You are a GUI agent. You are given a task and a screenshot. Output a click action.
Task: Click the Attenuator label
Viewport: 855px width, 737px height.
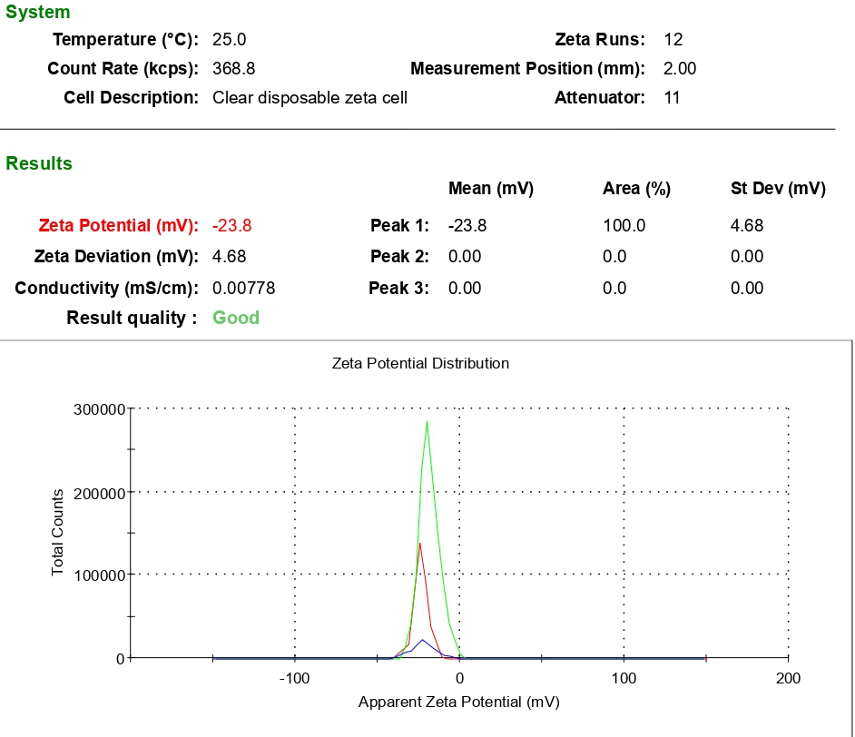click(599, 98)
